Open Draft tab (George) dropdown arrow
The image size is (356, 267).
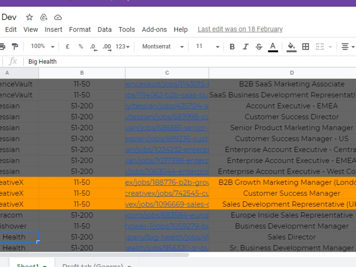[x=129, y=266]
